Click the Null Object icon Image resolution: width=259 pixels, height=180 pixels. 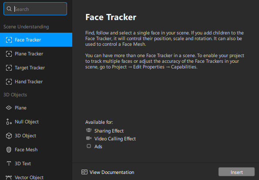coord(9,122)
